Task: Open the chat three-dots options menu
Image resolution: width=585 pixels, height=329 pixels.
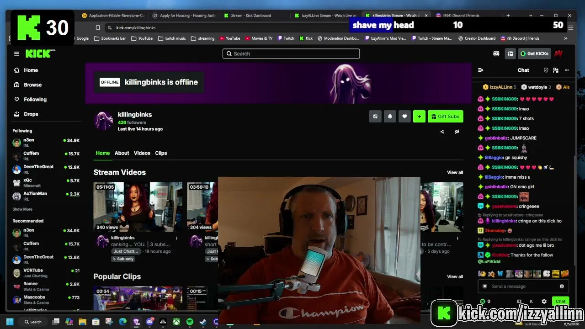Action: pyautogui.click(x=567, y=70)
